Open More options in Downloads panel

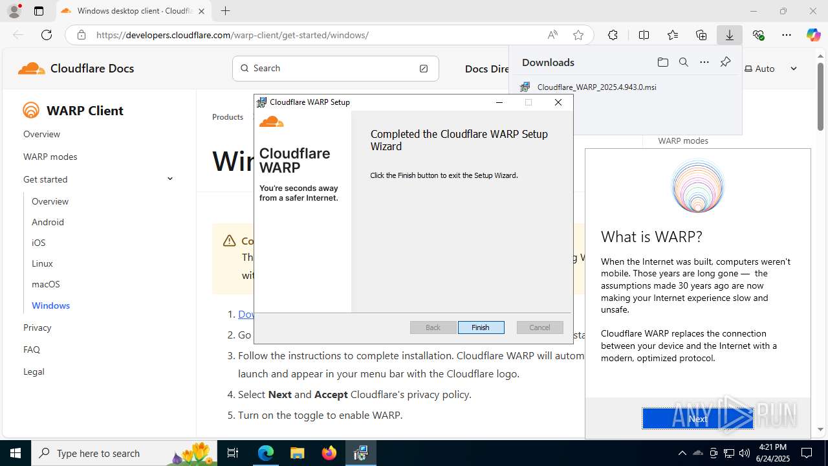tap(704, 62)
